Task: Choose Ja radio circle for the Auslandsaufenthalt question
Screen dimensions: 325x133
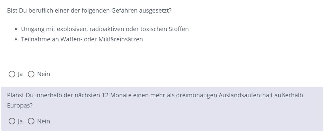Action: [x=12, y=121]
